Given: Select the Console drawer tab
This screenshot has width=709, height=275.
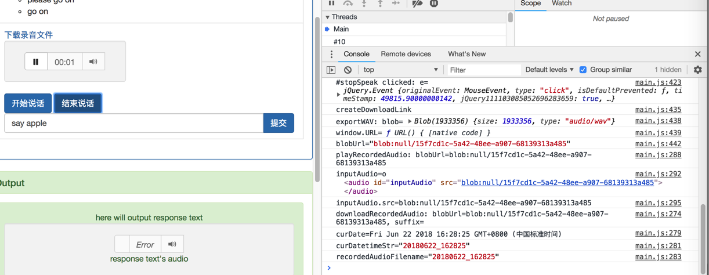Looking at the screenshot, I should 356,54.
